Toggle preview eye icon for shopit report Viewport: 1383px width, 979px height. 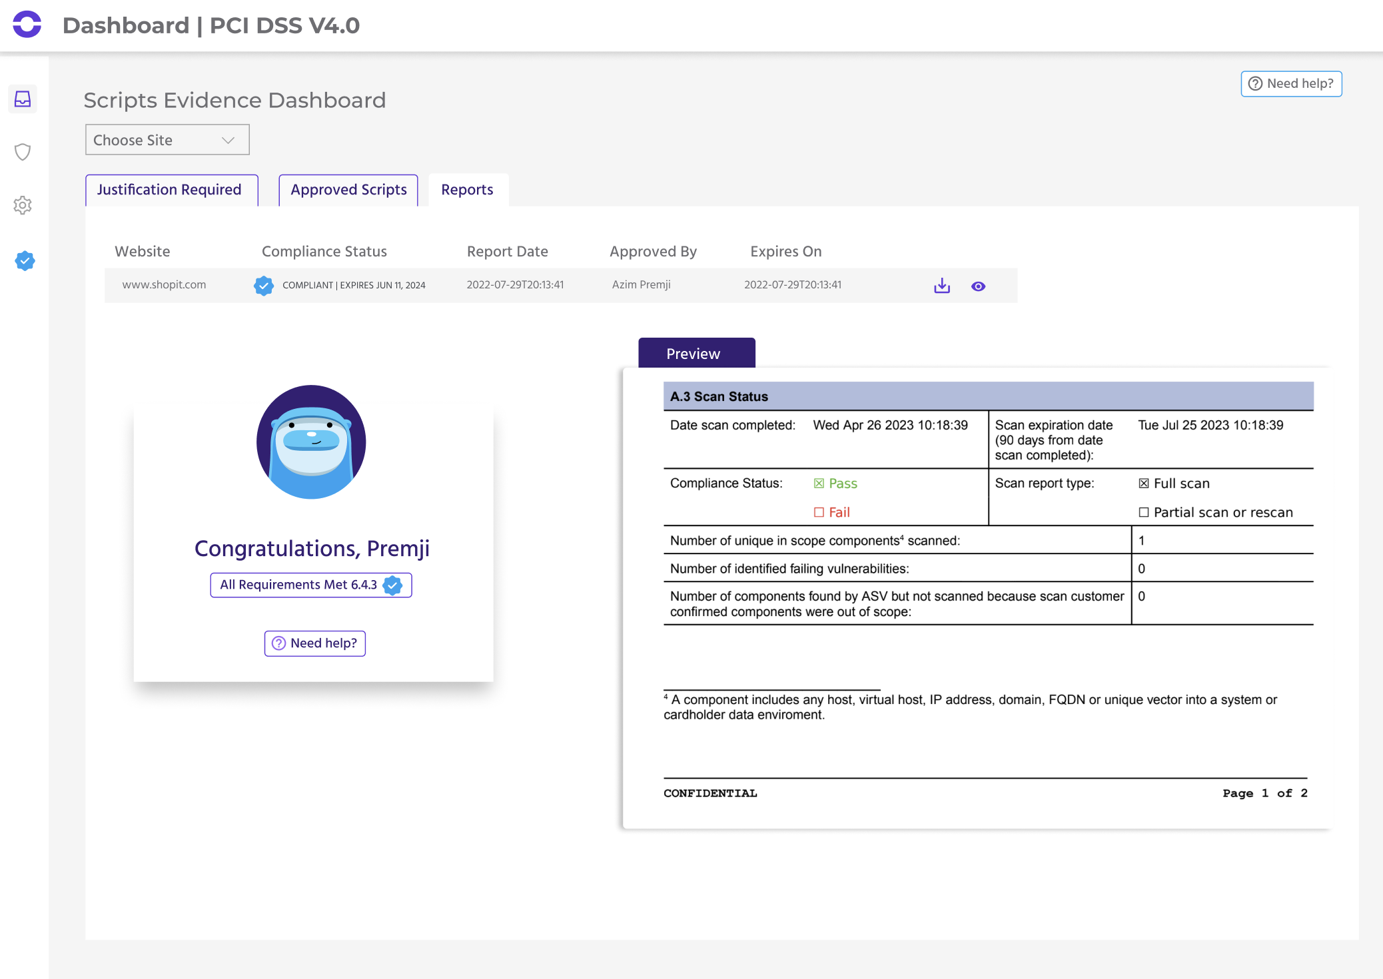tap(978, 286)
